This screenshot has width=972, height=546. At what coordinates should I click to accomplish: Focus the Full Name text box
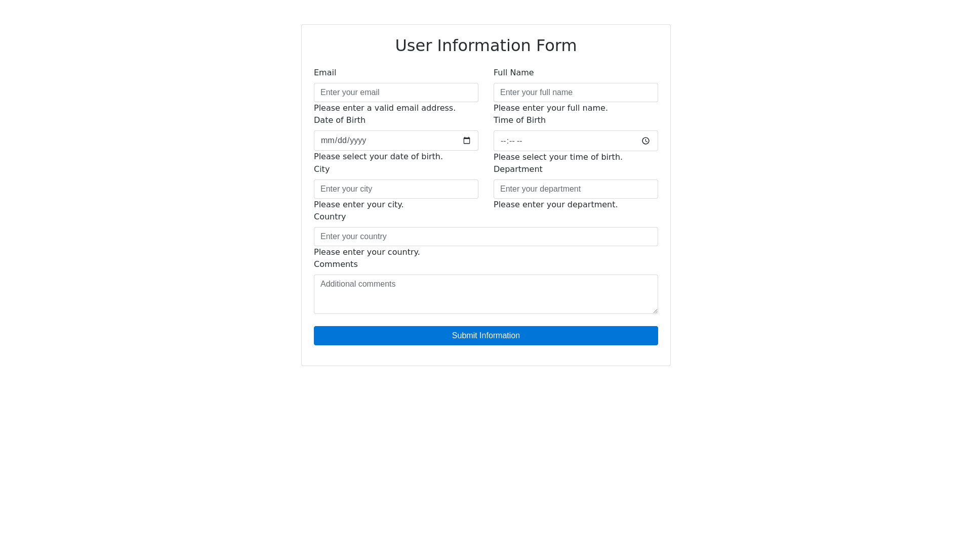(576, 93)
